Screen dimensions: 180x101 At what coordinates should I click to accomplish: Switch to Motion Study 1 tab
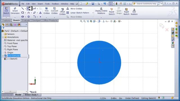point(31,95)
